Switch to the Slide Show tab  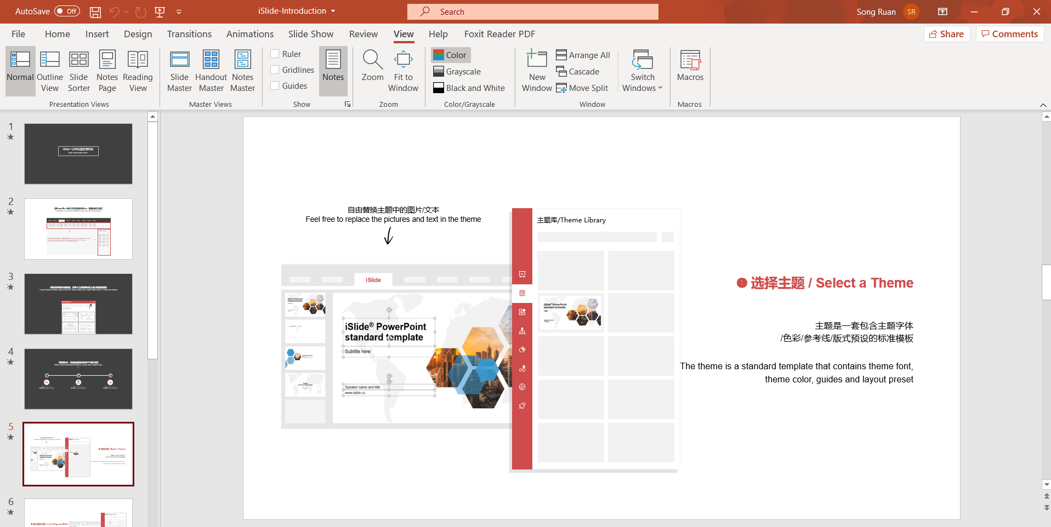[x=311, y=34]
